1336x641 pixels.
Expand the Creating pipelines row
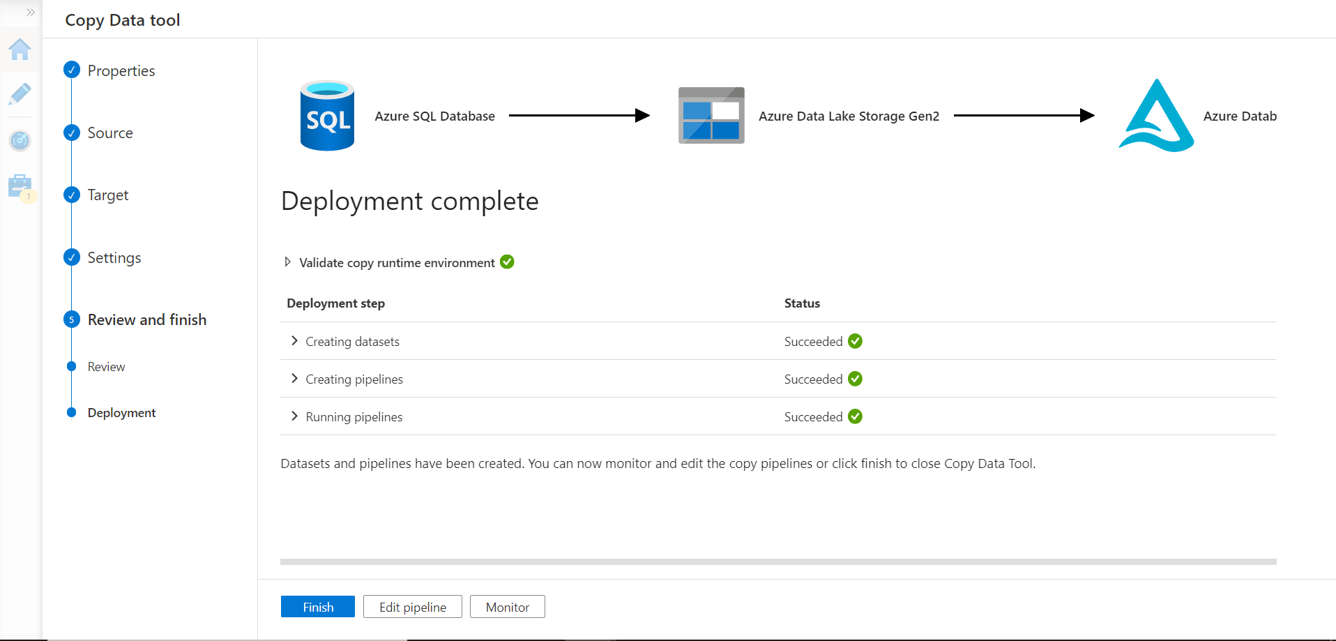295,379
